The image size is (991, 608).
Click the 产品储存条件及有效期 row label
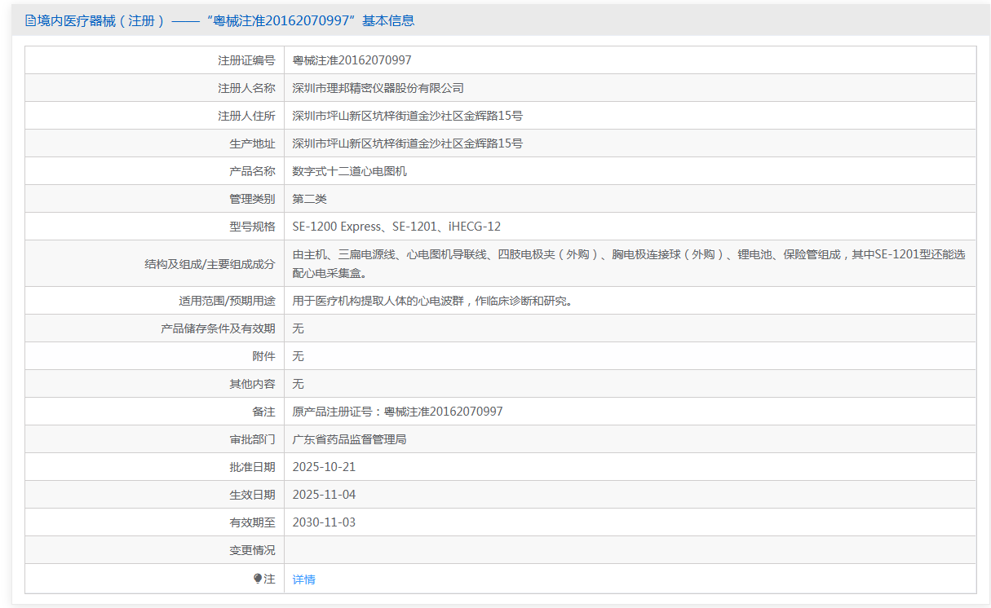[218, 328]
